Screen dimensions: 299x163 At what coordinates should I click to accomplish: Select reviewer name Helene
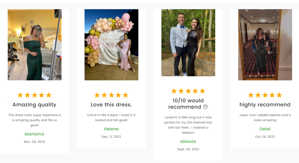tap(111, 129)
